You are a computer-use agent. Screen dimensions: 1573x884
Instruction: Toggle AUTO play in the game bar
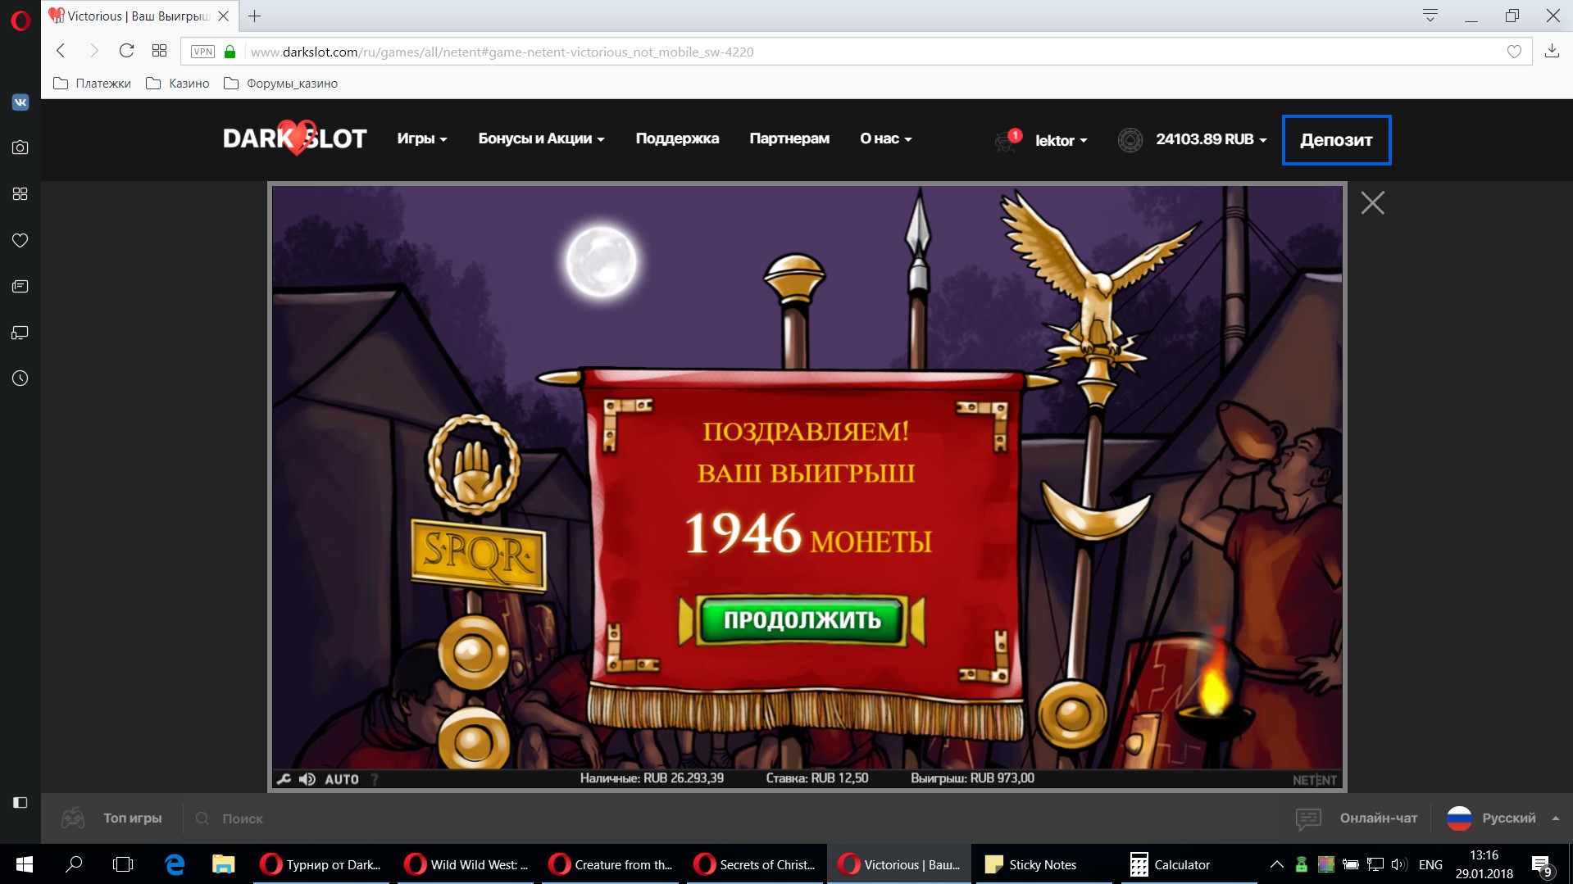tap(342, 779)
